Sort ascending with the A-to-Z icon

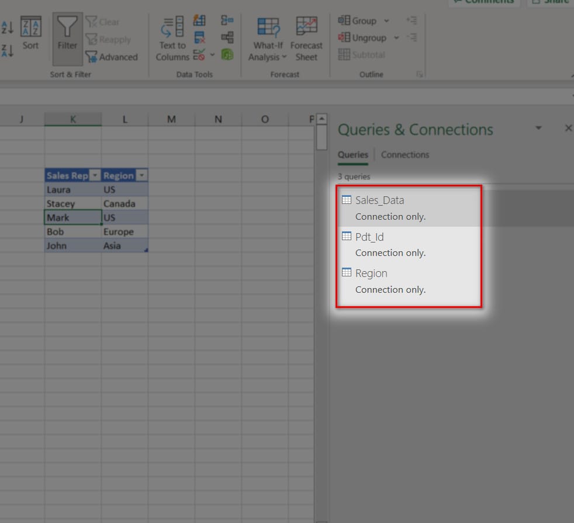click(x=8, y=27)
